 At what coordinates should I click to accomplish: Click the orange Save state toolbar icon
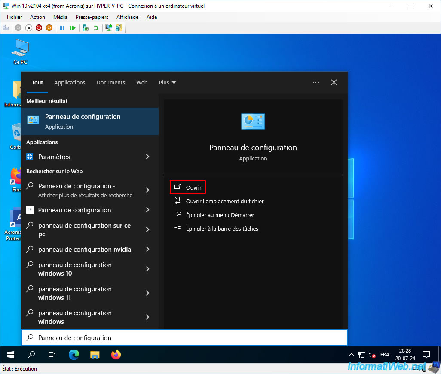coord(49,28)
